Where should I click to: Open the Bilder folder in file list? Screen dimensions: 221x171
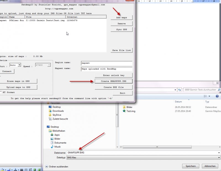129,107
